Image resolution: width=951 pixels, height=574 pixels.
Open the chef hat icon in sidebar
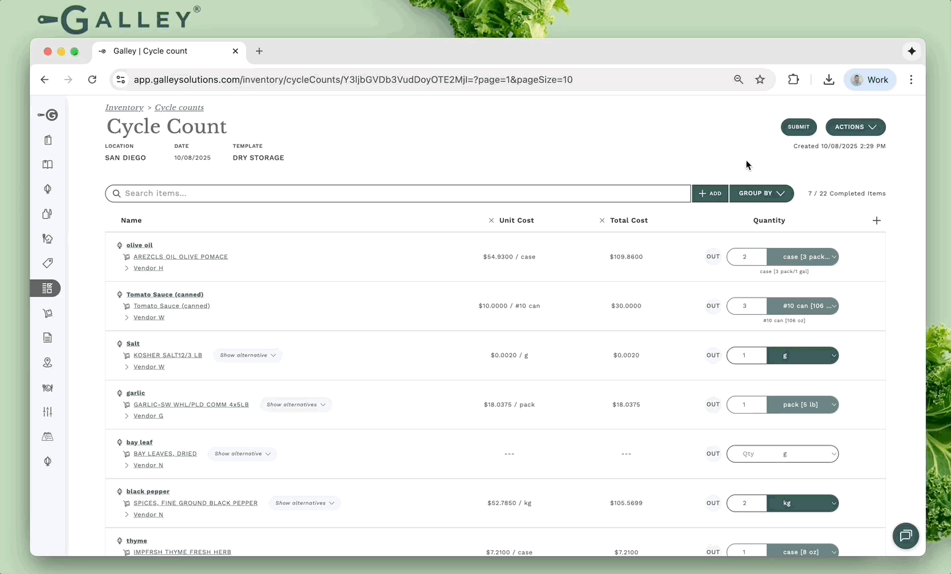pos(48,239)
